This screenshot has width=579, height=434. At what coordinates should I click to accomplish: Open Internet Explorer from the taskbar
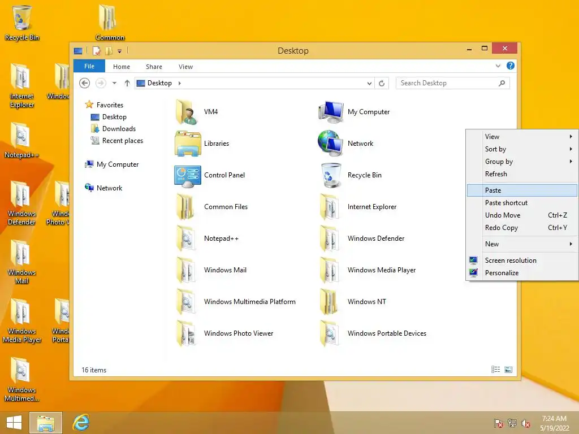[81, 423]
